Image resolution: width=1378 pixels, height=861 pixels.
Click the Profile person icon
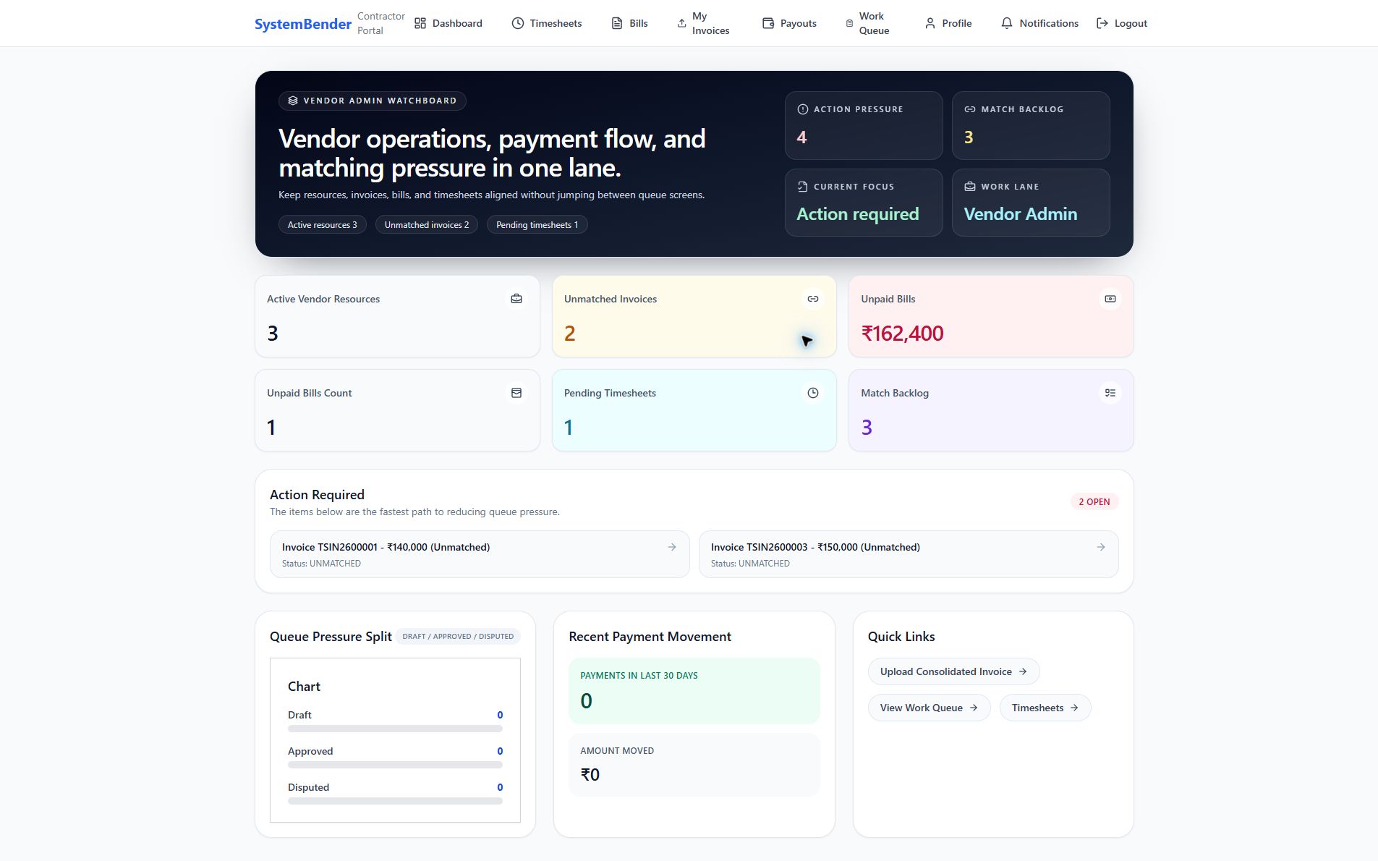[x=930, y=23]
